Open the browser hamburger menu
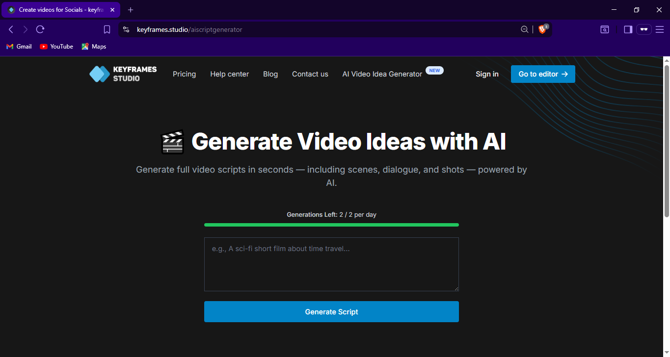670x357 pixels. click(x=660, y=29)
